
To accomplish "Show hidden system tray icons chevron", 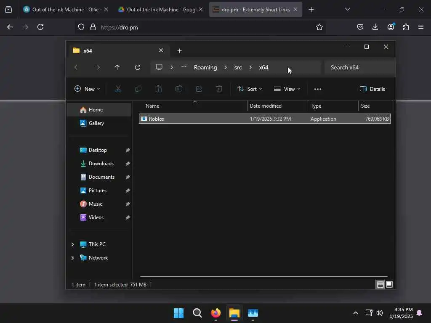I will [x=355, y=313].
